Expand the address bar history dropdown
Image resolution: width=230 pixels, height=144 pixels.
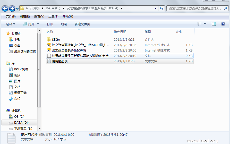pyautogui.click(x=156, y=8)
